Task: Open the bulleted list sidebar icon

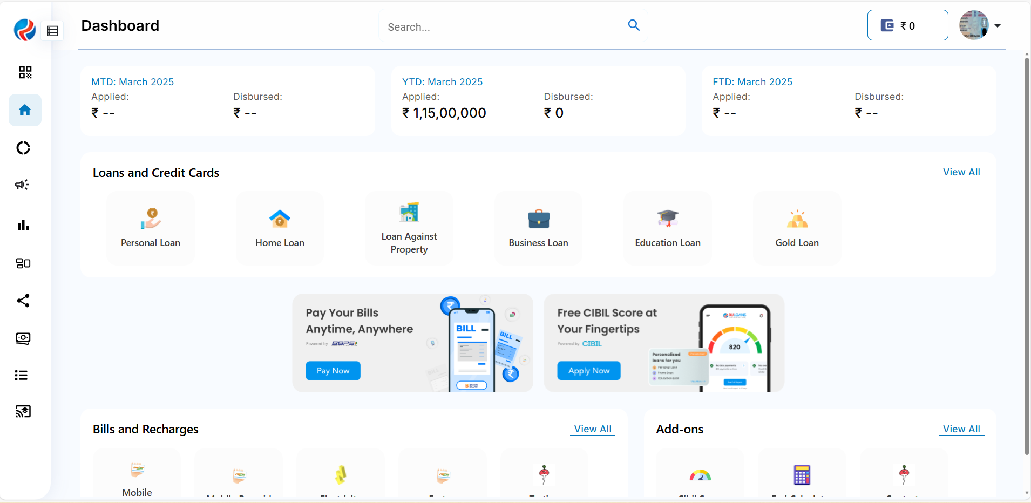Action: (22, 375)
